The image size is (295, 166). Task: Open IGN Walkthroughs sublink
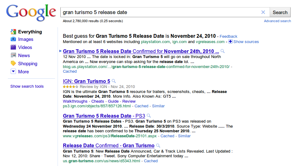click(x=75, y=101)
